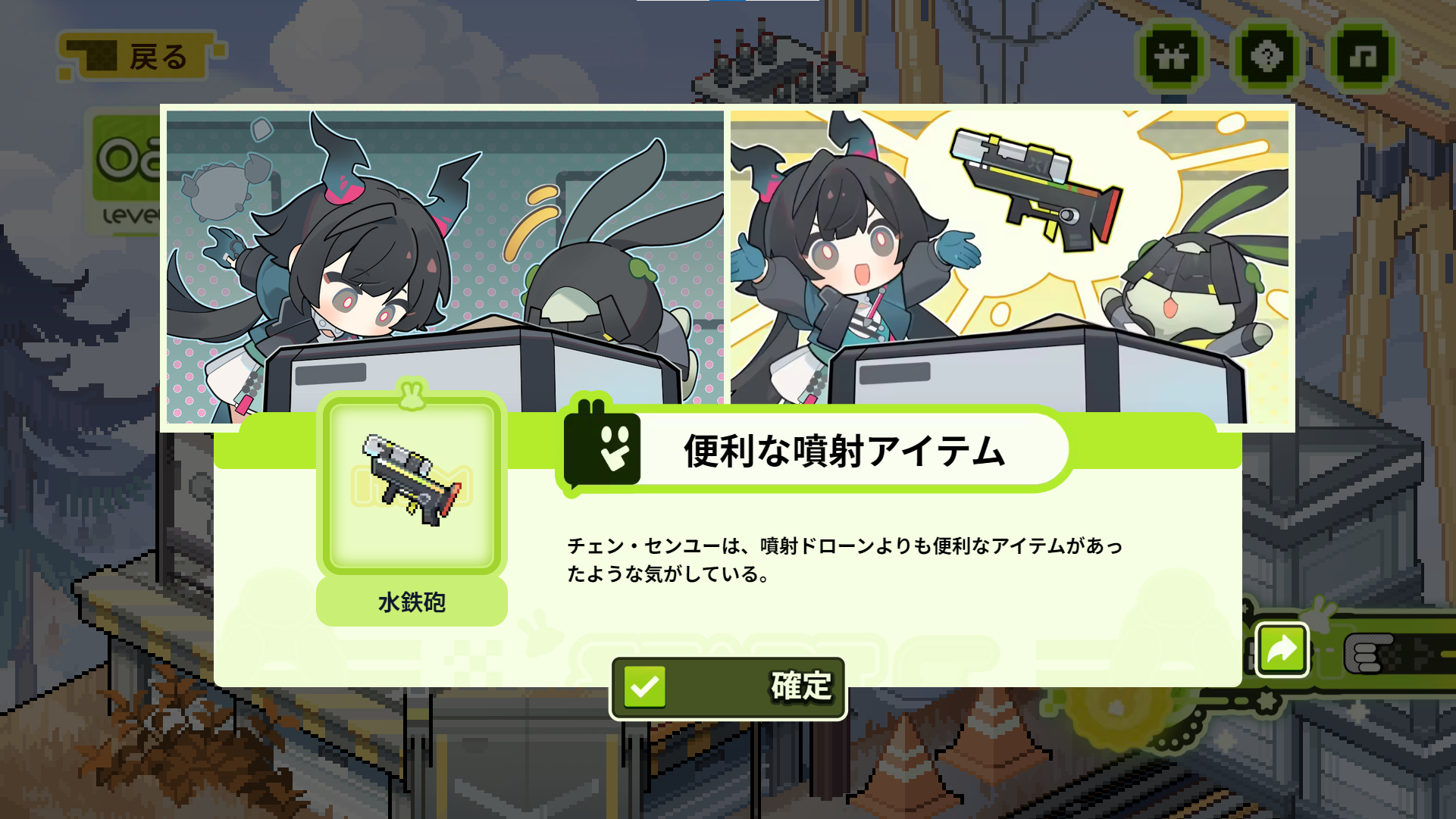Click the green share arrow icon
Viewport: 1456px width, 819px height.
1282,649
